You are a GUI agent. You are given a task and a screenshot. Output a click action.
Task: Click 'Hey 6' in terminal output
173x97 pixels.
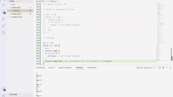(x=39, y=91)
